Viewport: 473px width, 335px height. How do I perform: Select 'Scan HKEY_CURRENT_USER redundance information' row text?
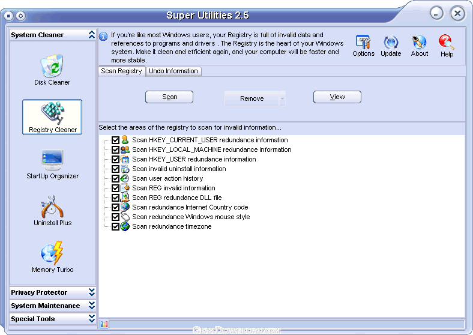point(210,140)
